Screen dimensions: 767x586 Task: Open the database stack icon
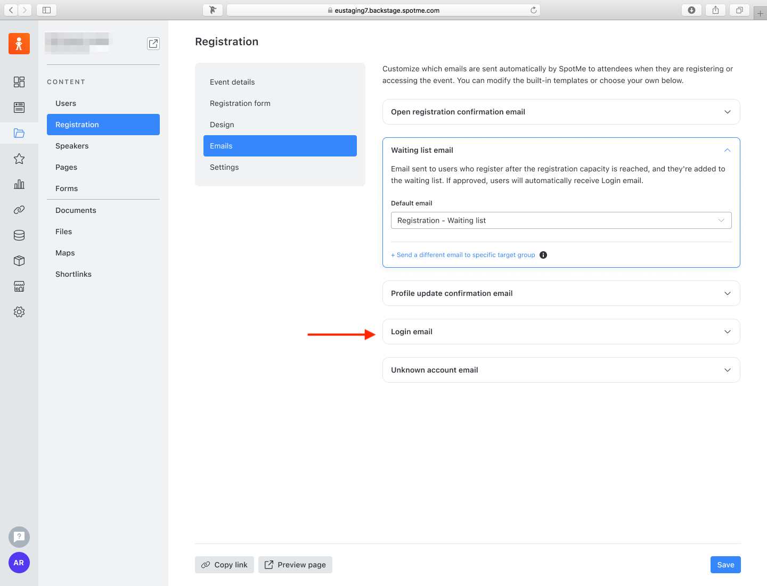tap(19, 235)
